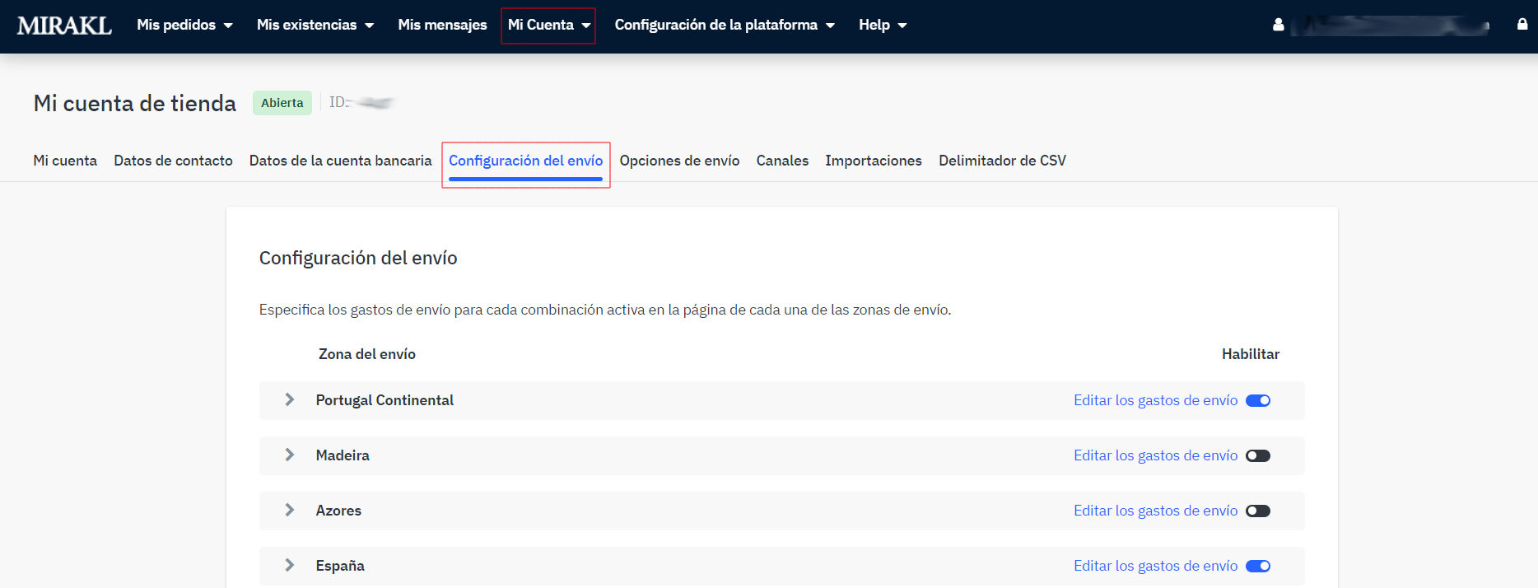This screenshot has height=588, width=1538.
Task: Expand the Portugal Continental zone row
Action: [290, 400]
